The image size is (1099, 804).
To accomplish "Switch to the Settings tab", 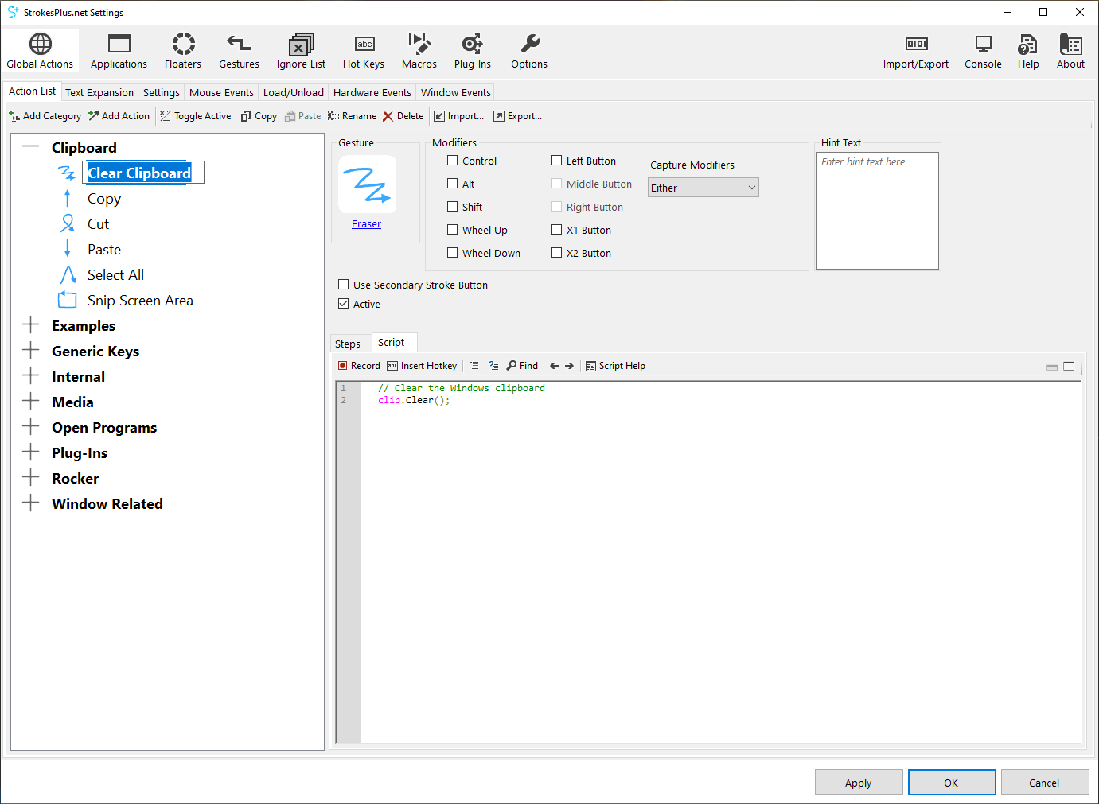I will (x=162, y=92).
